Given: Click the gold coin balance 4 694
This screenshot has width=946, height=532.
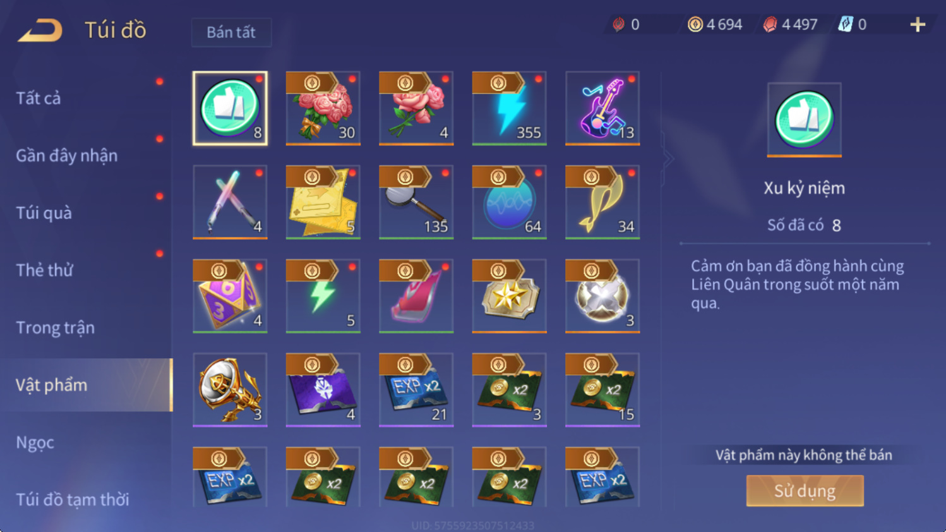Looking at the screenshot, I should point(715,25).
